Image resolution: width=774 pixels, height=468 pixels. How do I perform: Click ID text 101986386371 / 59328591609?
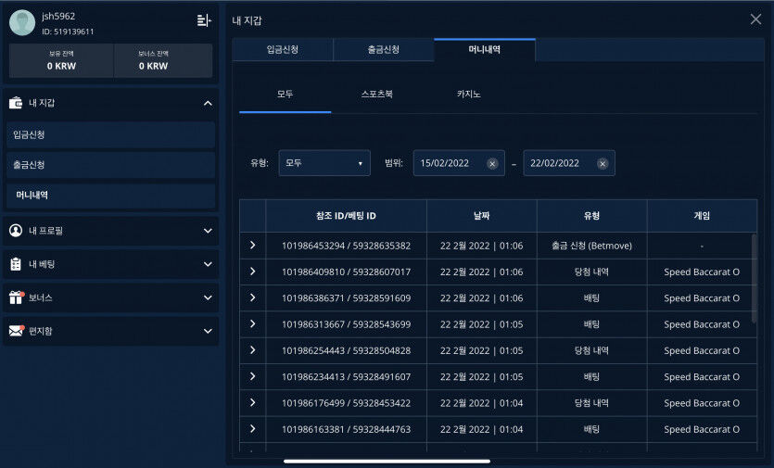pyautogui.click(x=346, y=297)
